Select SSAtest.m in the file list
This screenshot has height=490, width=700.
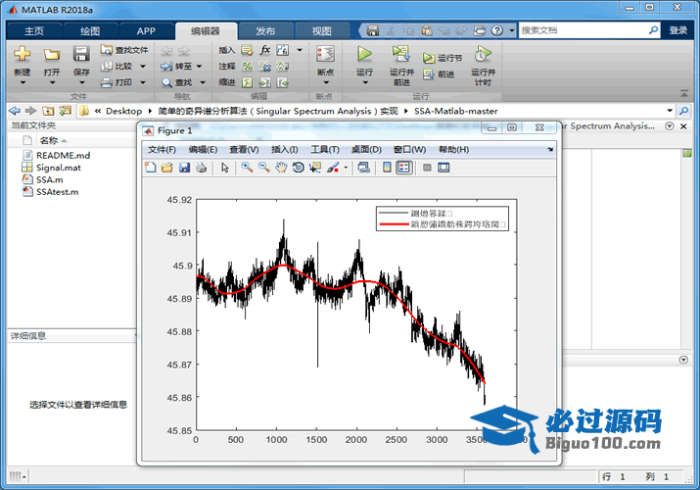pos(57,191)
